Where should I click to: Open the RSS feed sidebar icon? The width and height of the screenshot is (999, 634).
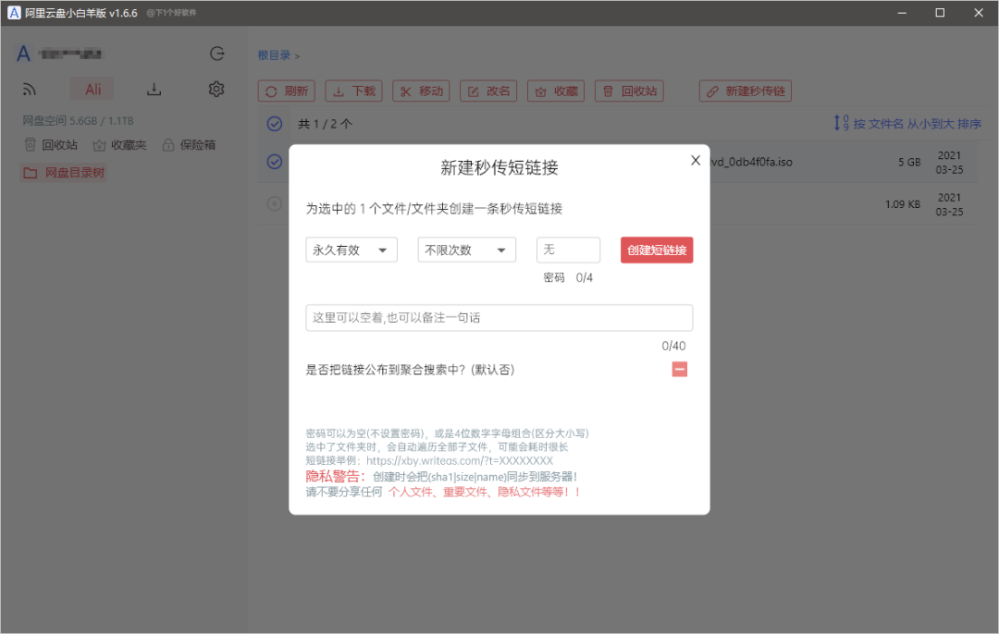point(30,90)
